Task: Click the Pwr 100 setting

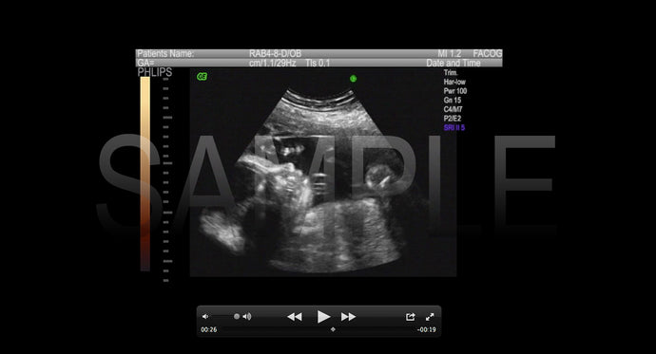Action: point(455,91)
